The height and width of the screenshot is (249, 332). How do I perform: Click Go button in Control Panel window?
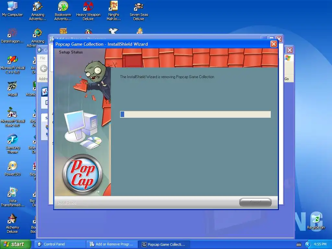pos(287,79)
